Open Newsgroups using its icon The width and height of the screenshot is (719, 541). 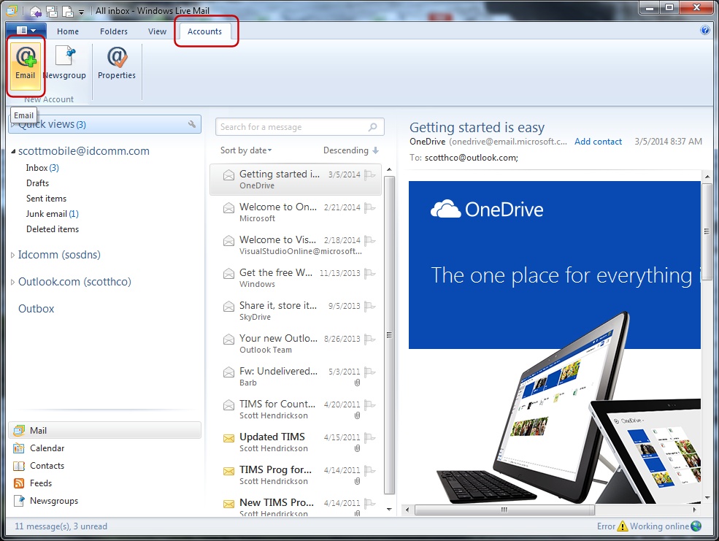click(x=19, y=501)
